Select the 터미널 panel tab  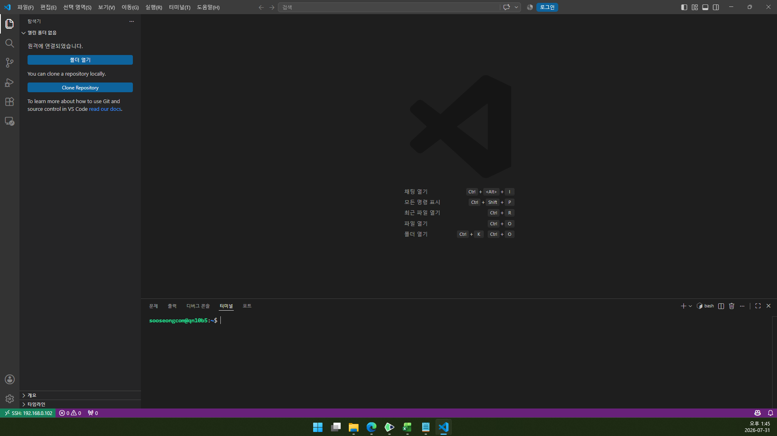[226, 306]
